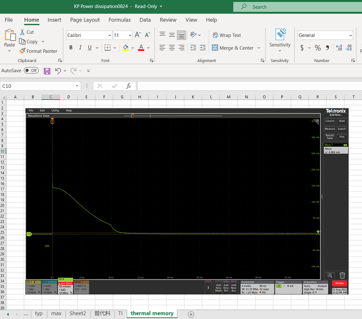
Task: Open the Sensitivity menu
Action: click(x=280, y=40)
